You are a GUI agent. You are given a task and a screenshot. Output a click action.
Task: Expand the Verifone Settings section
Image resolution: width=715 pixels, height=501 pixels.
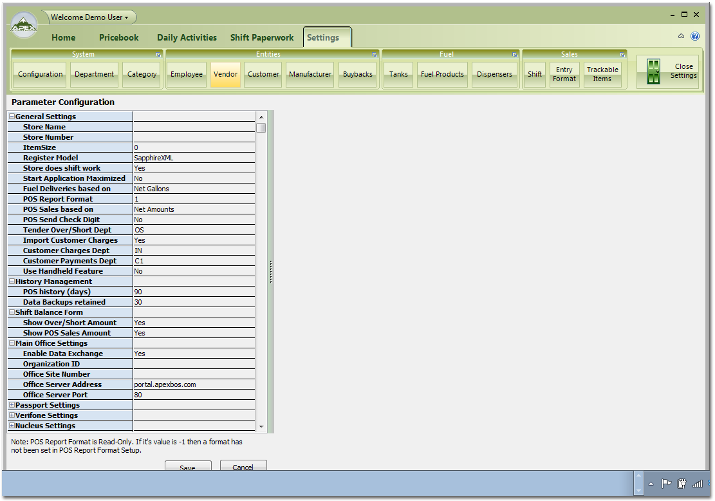[12, 415]
